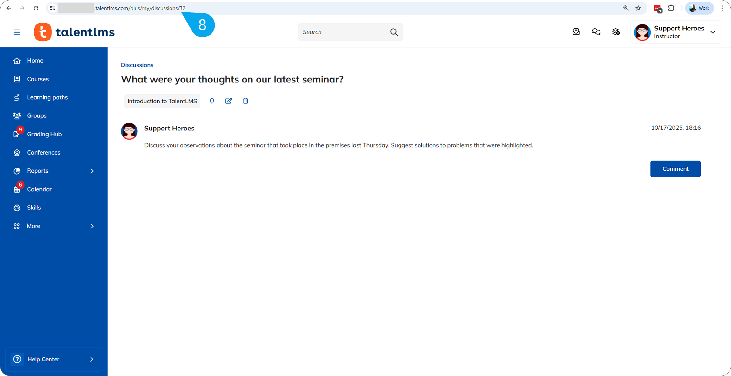Click the talentlms logo
The width and height of the screenshot is (731, 376).
click(x=74, y=32)
